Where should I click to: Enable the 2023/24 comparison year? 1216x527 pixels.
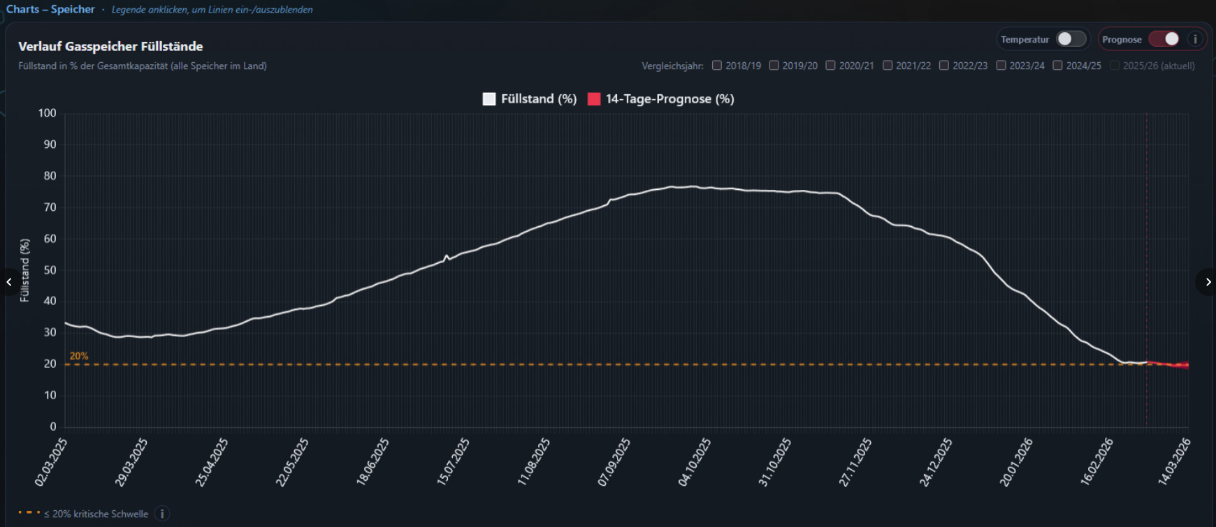(1001, 66)
